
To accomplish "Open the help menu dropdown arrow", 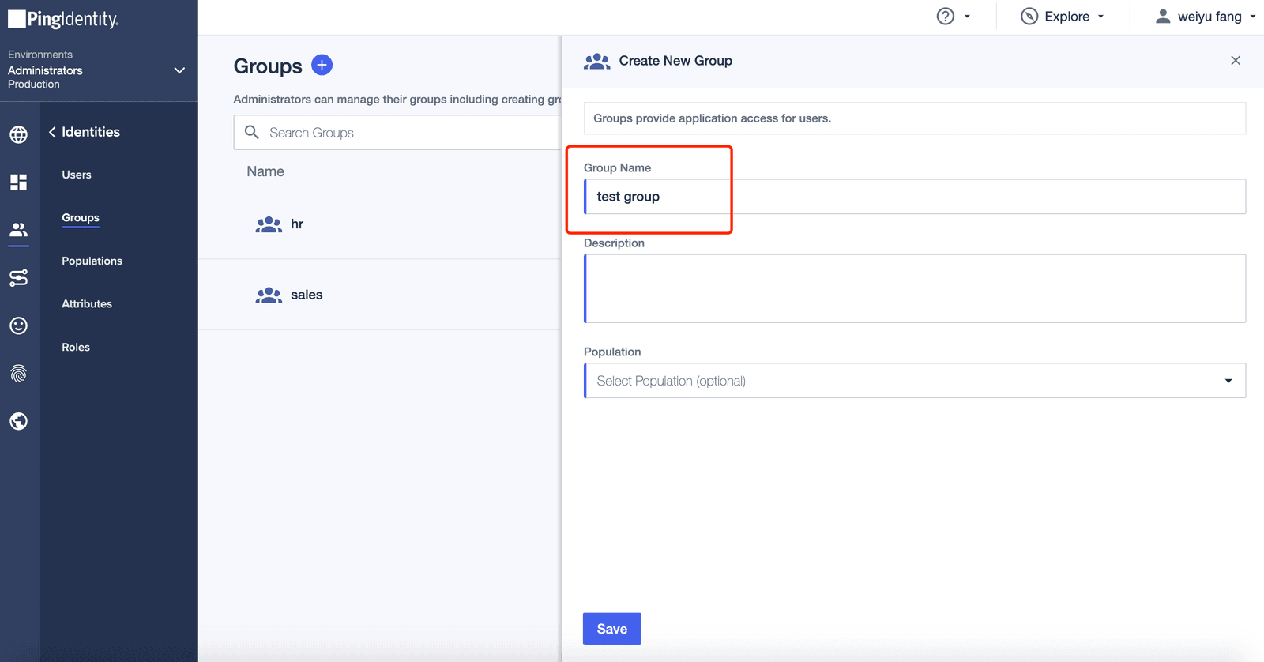I will (x=967, y=17).
